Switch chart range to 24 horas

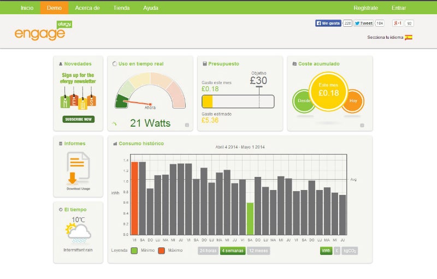(x=208, y=251)
